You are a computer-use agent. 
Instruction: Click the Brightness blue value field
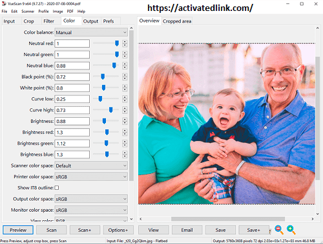[72, 155]
